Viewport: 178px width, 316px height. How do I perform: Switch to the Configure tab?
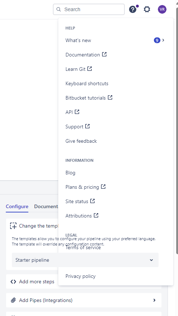tap(17, 207)
